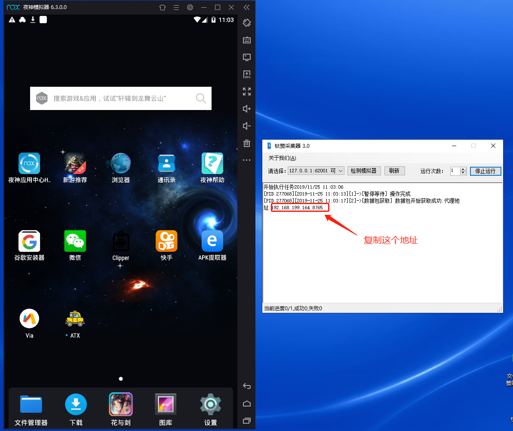Screen dimensions: 513x431
Task: Click the battery indicator in Android status bar
Action: coord(213,20)
